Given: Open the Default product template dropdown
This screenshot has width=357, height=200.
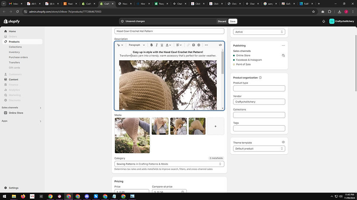Looking at the screenshot, I should [x=259, y=148].
